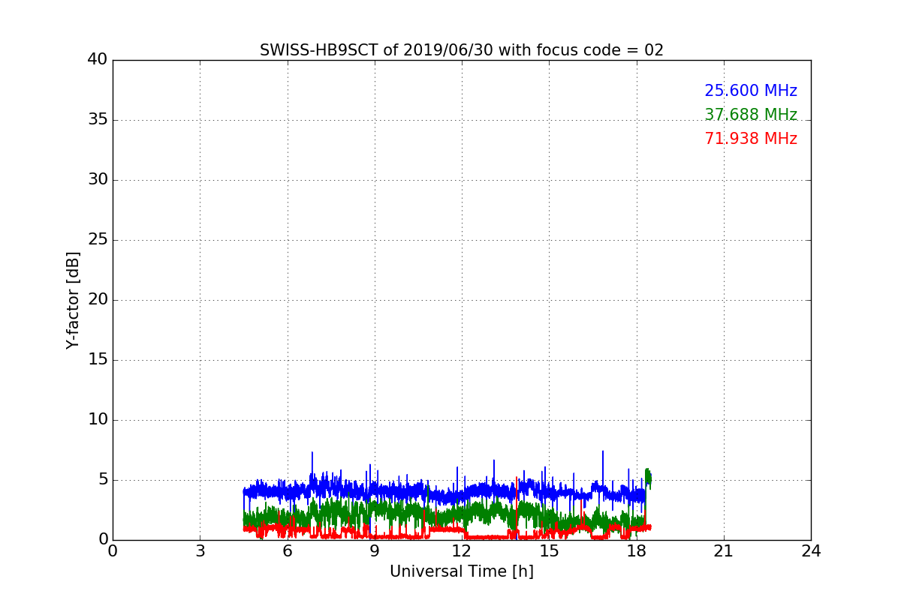This screenshot has width=901, height=600.
Task: Click the plot title SWISS-HB9SCT of 2019/06/30
Action: click(x=462, y=50)
